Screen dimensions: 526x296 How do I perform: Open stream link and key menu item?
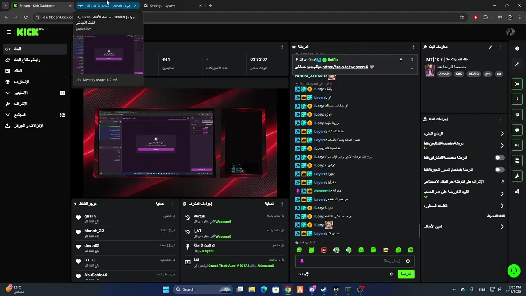point(35,60)
